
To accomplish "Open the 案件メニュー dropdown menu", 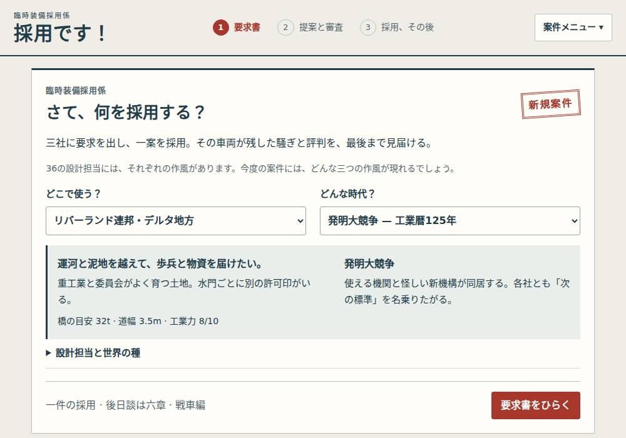I will click(573, 28).
